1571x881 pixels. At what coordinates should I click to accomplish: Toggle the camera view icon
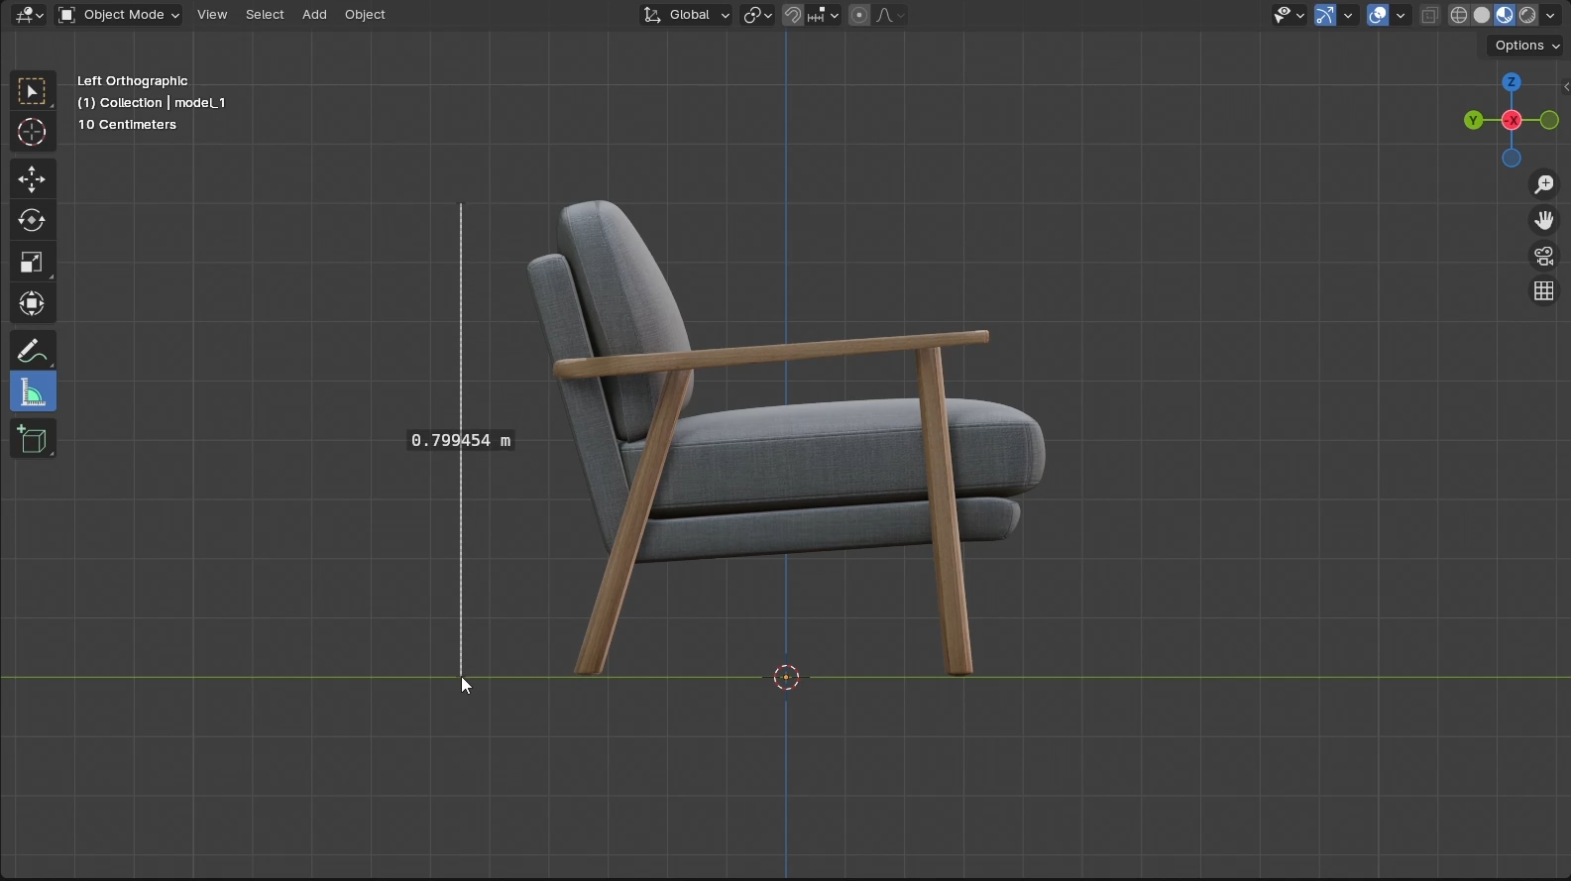point(1543,256)
